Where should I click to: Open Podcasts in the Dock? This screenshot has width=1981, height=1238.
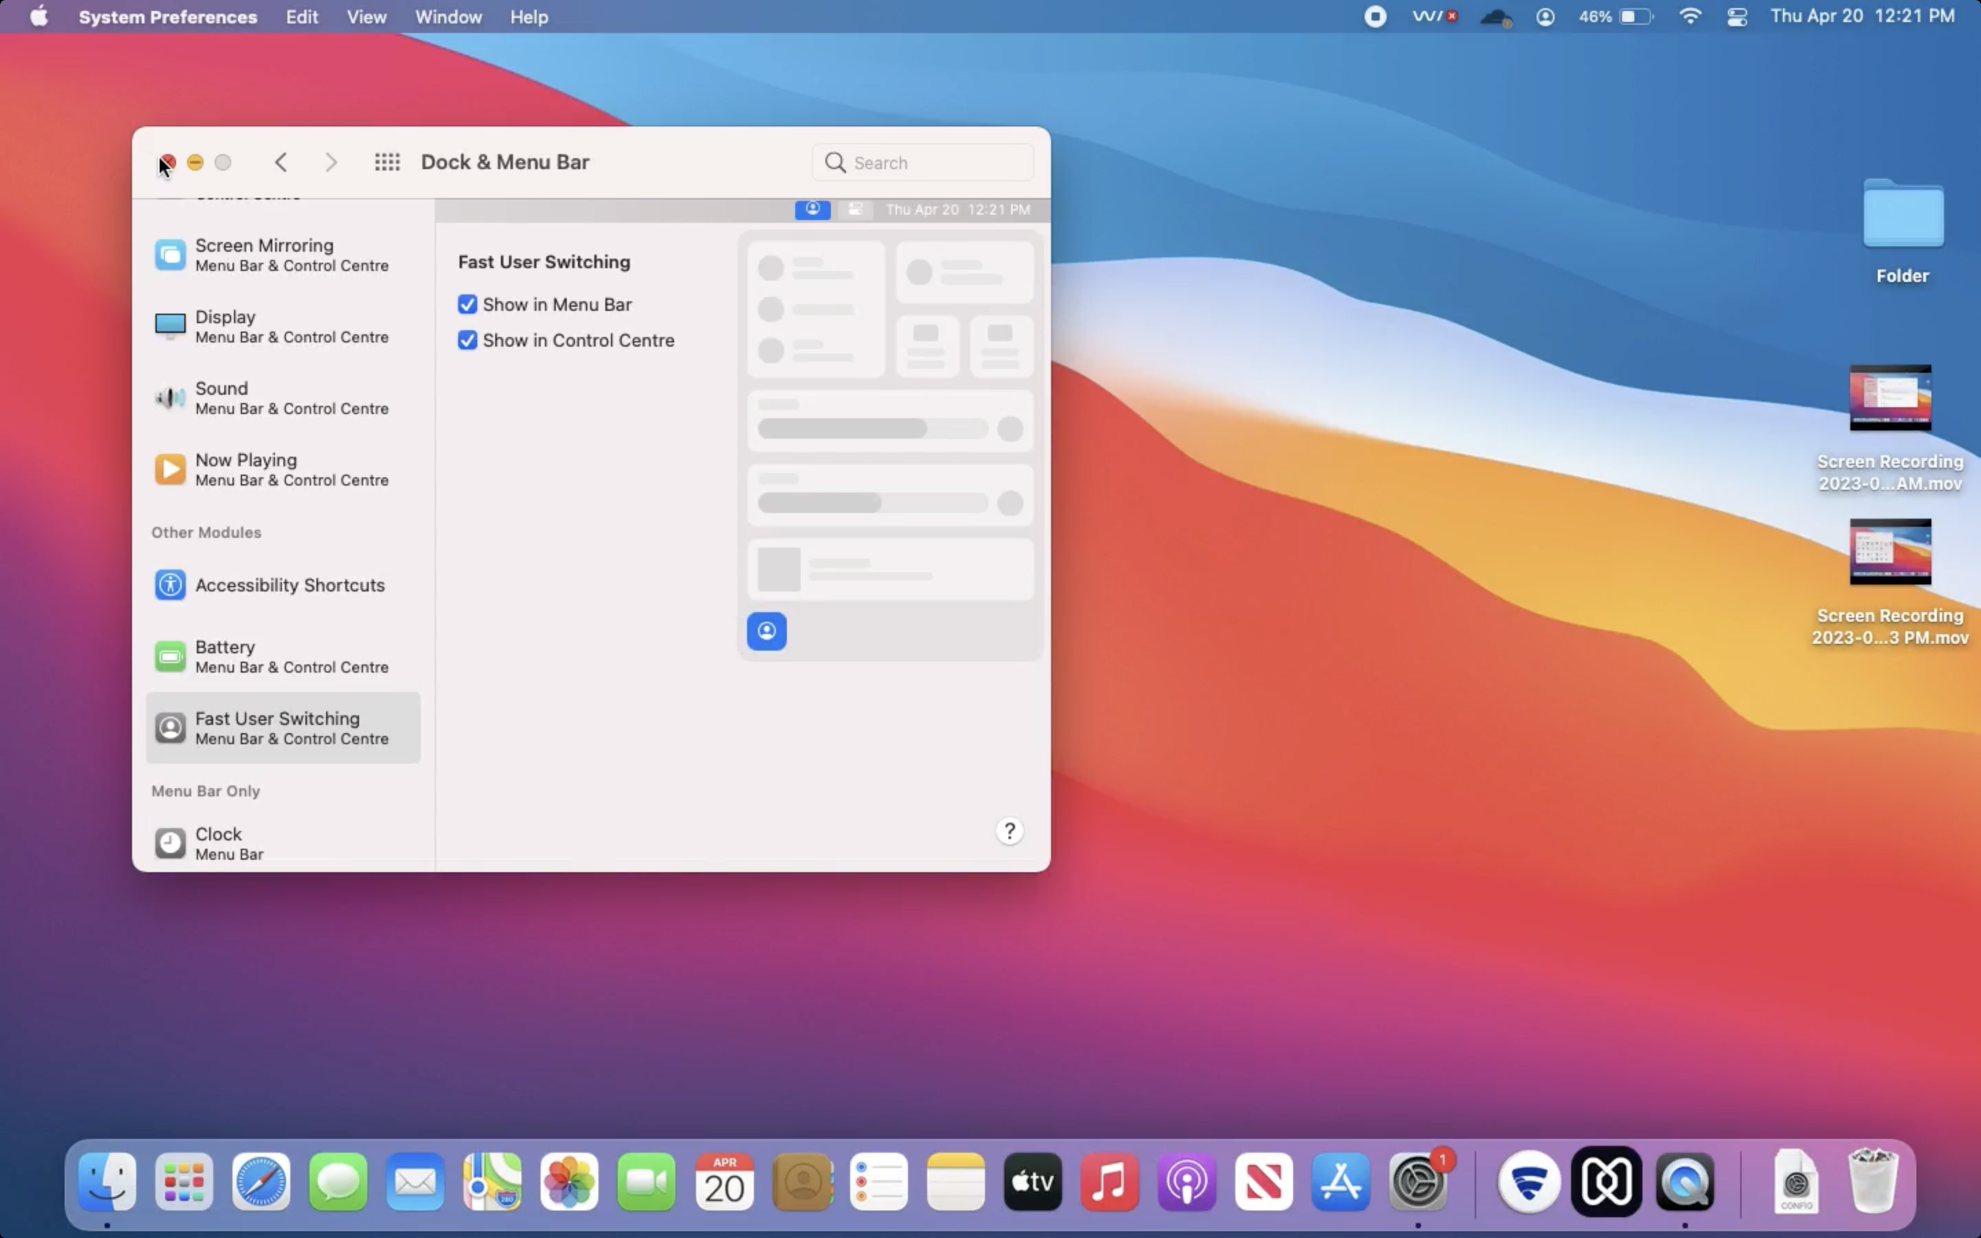1187,1182
